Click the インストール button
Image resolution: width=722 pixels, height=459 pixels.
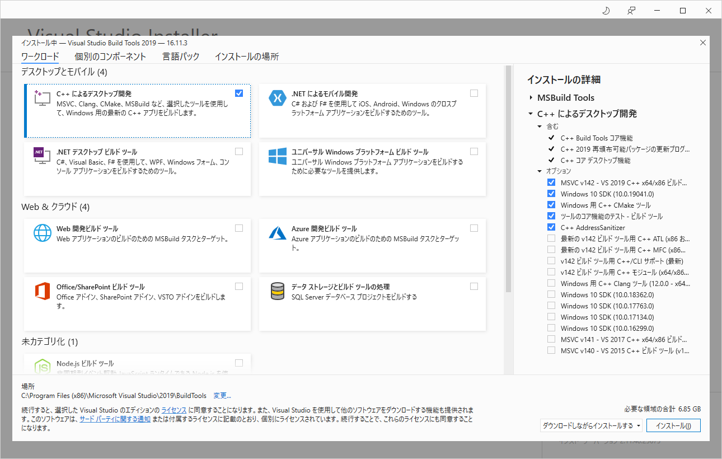tap(673, 425)
